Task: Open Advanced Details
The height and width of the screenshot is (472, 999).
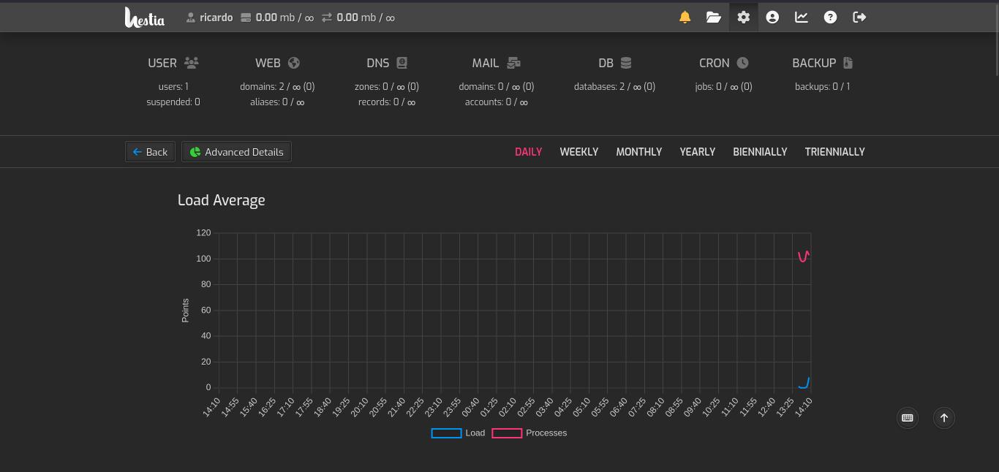Action: click(236, 152)
